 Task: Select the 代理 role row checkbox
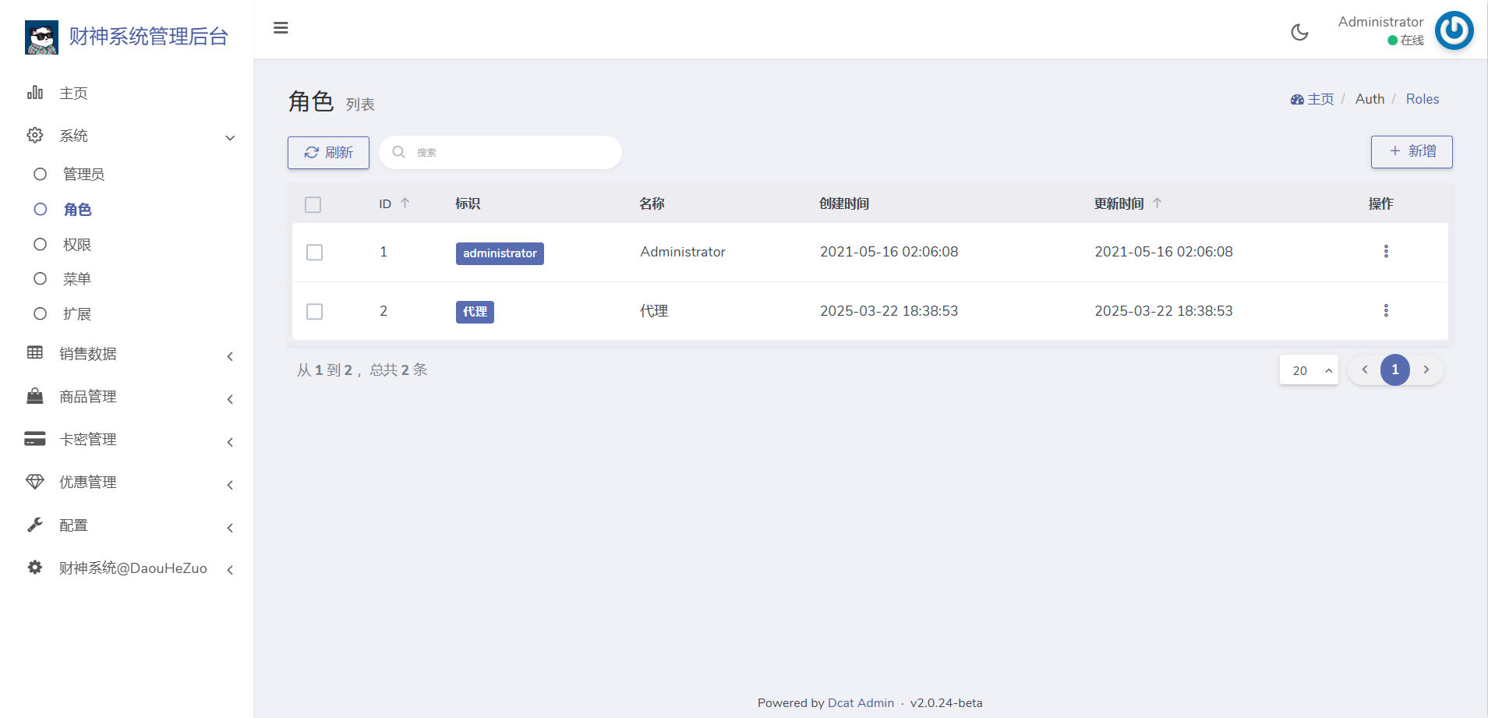[x=315, y=312]
